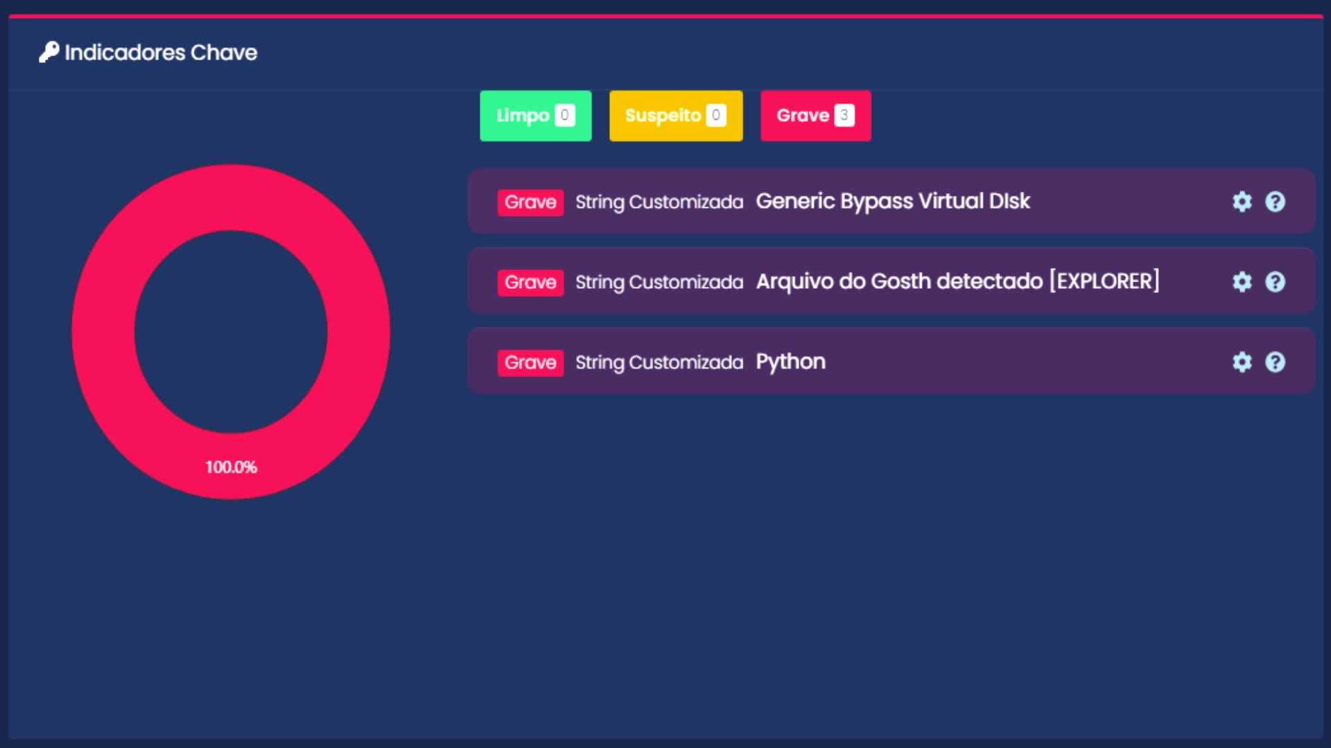
Task: Click the count badge inside Grave button
Action: point(844,116)
